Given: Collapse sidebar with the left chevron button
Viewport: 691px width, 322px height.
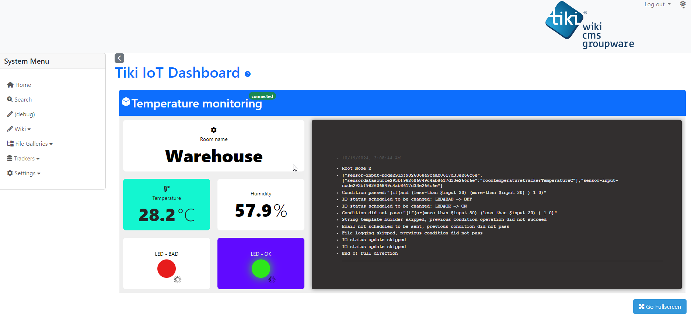Looking at the screenshot, I should pos(119,58).
